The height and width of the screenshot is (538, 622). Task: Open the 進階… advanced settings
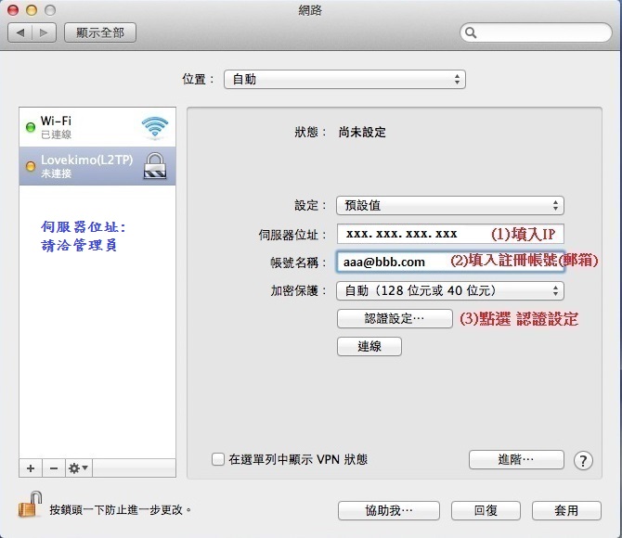516,459
